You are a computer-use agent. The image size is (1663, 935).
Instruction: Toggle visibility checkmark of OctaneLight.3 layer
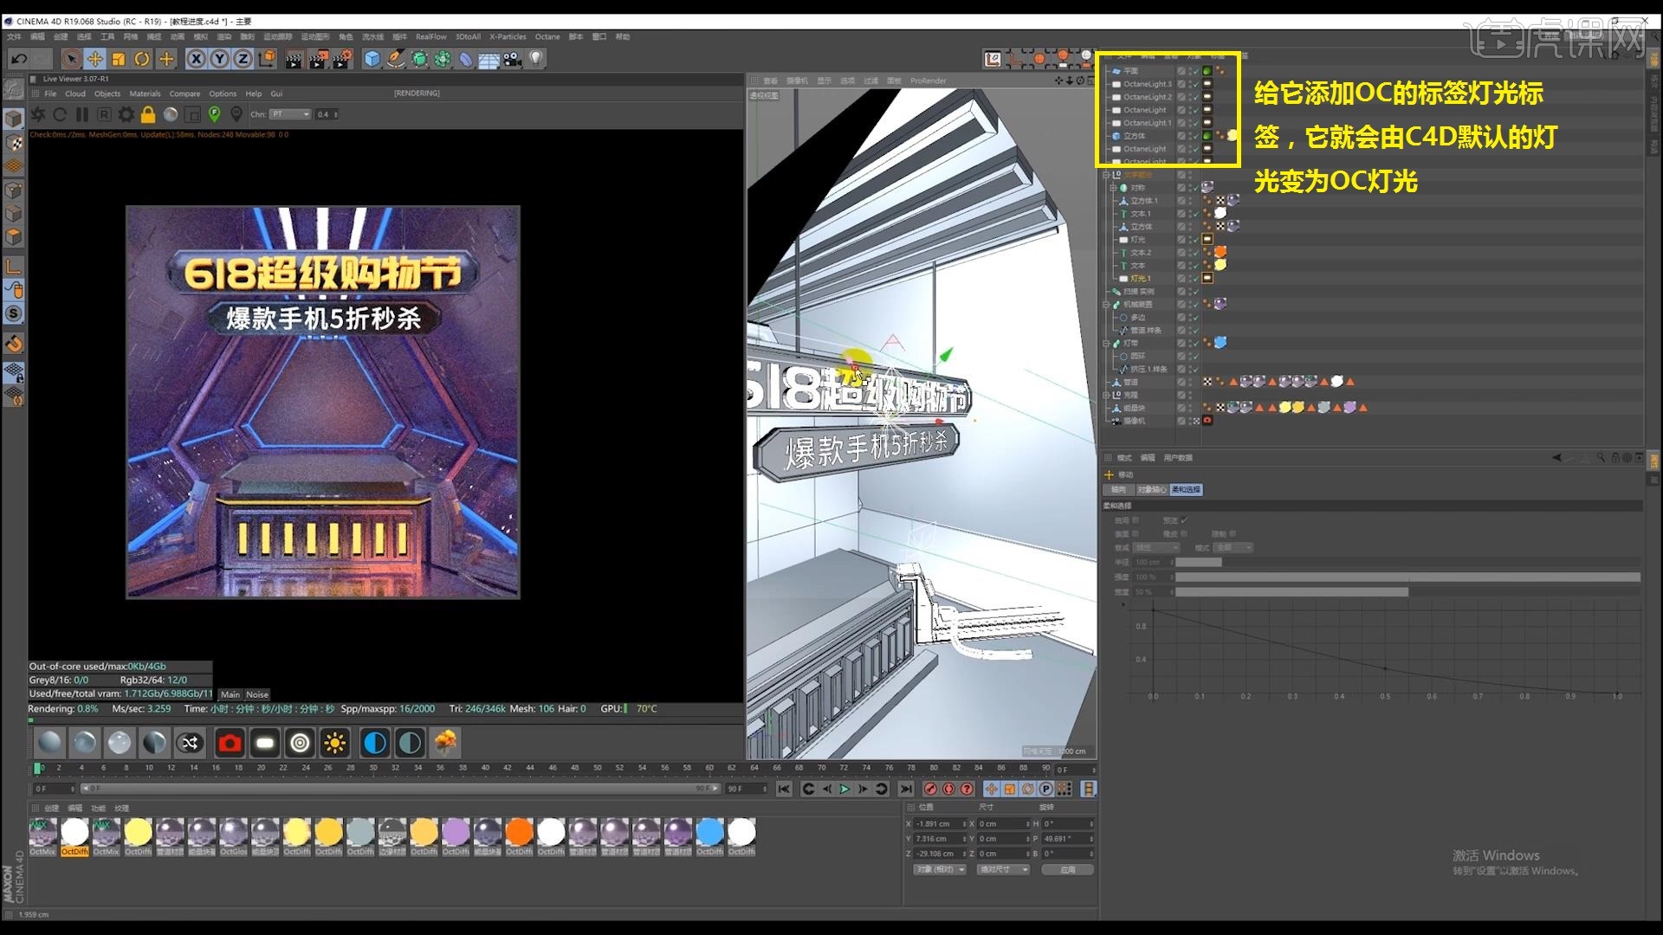coord(1196,84)
